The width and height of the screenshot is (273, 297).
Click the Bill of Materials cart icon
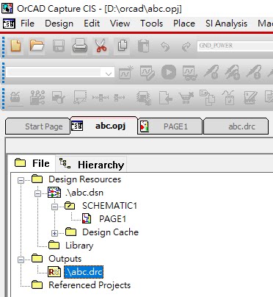(x=186, y=98)
